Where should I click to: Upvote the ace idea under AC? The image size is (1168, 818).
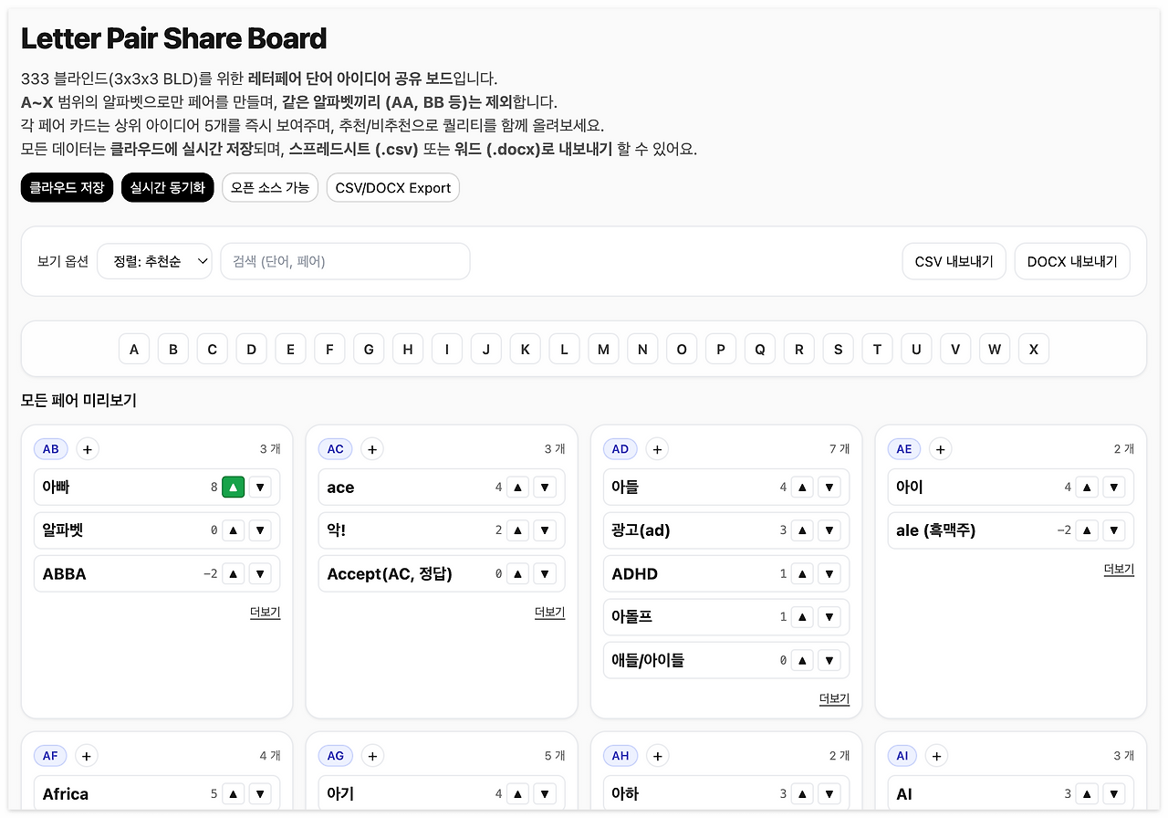click(x=517, y=487)
